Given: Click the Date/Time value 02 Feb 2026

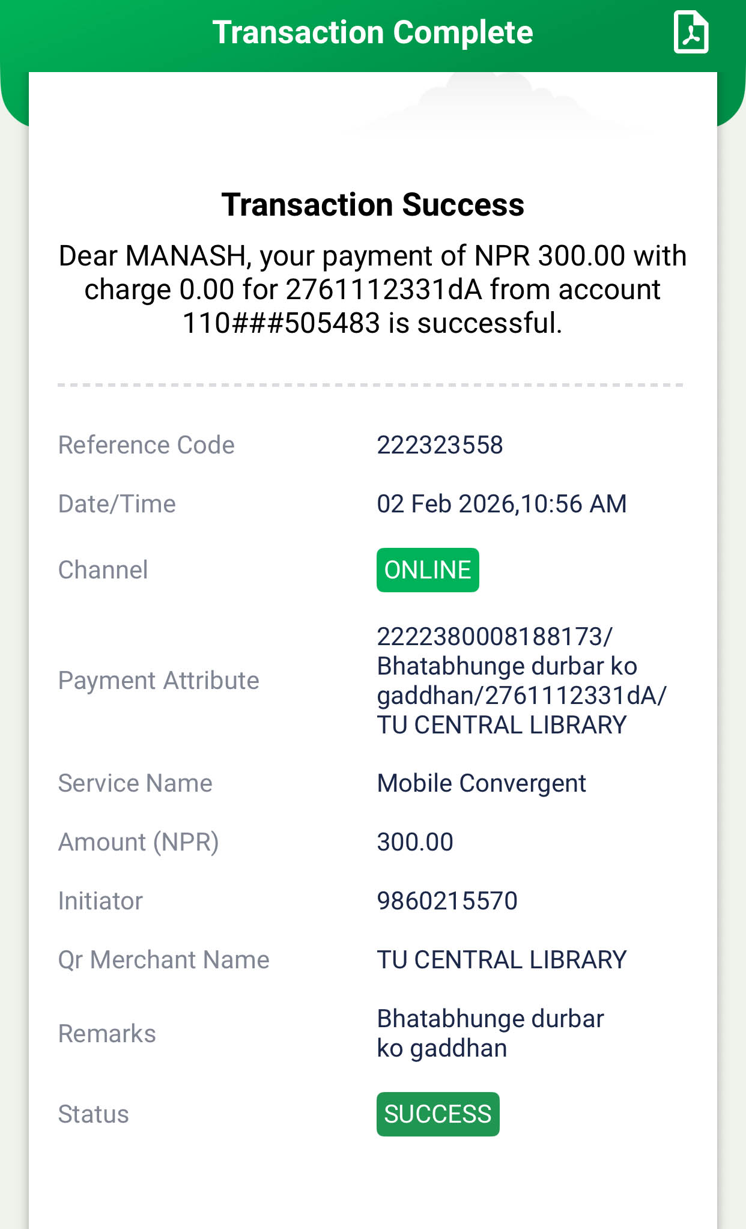Looking at the screenshot, I should coord(501,504).
